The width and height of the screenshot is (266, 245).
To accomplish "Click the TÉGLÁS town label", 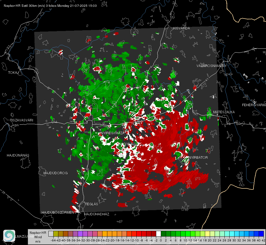I will coord(92,204).
